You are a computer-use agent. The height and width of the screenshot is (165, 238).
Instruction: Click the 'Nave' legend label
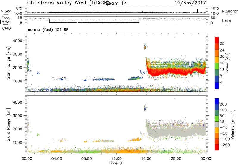(x=226, y=21)
